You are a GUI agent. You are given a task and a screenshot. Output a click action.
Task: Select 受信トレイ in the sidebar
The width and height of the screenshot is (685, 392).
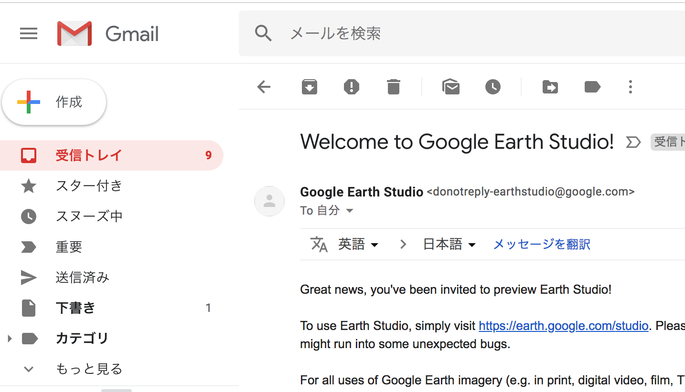[89, 155]
